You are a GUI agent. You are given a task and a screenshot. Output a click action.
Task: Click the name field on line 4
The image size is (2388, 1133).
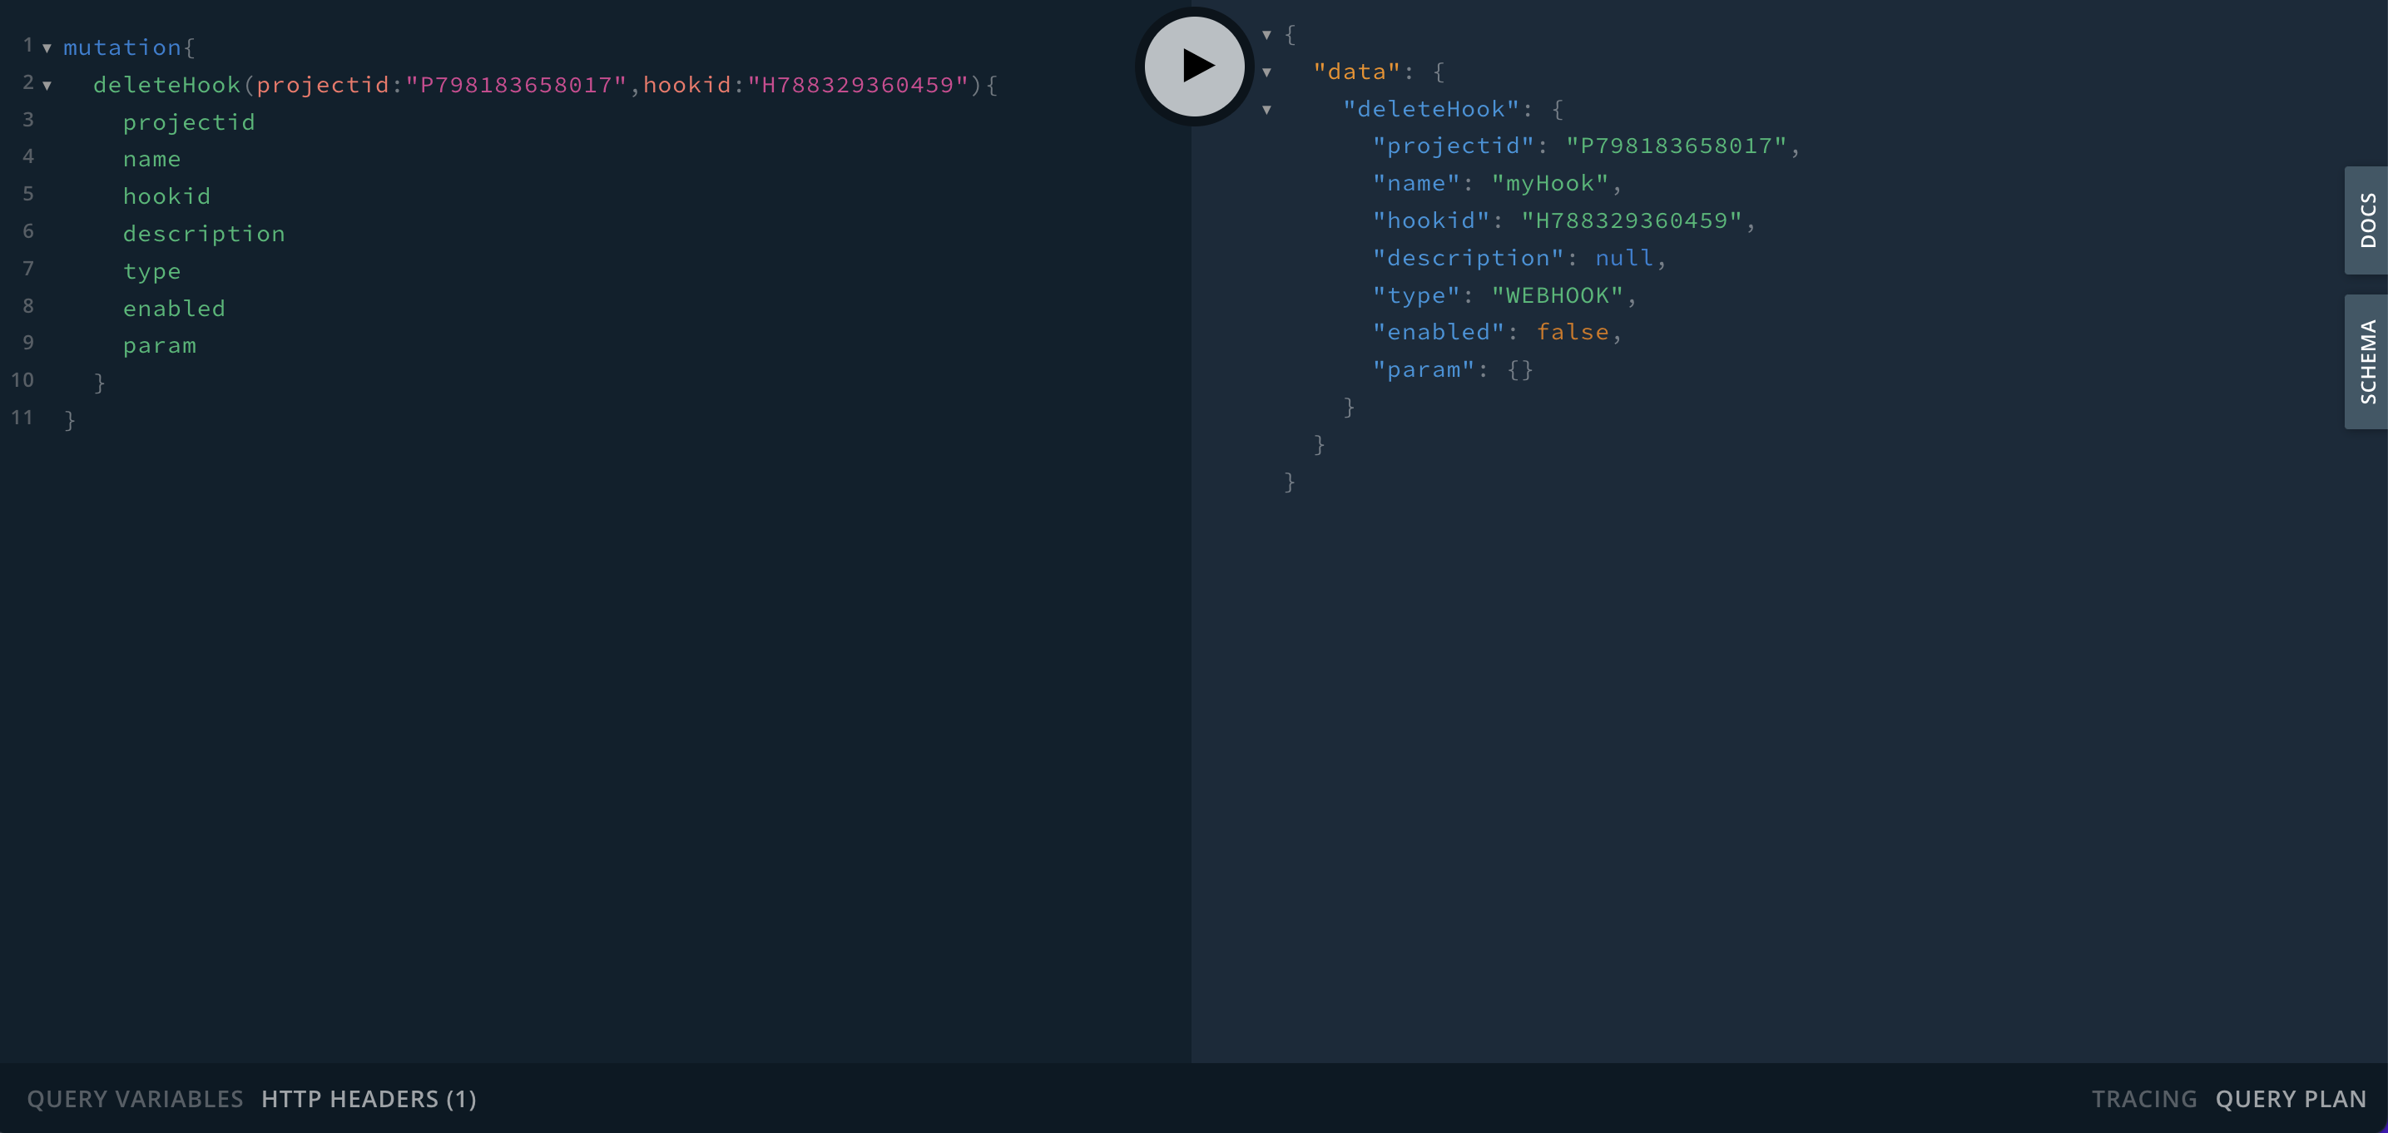coord(152,160)
